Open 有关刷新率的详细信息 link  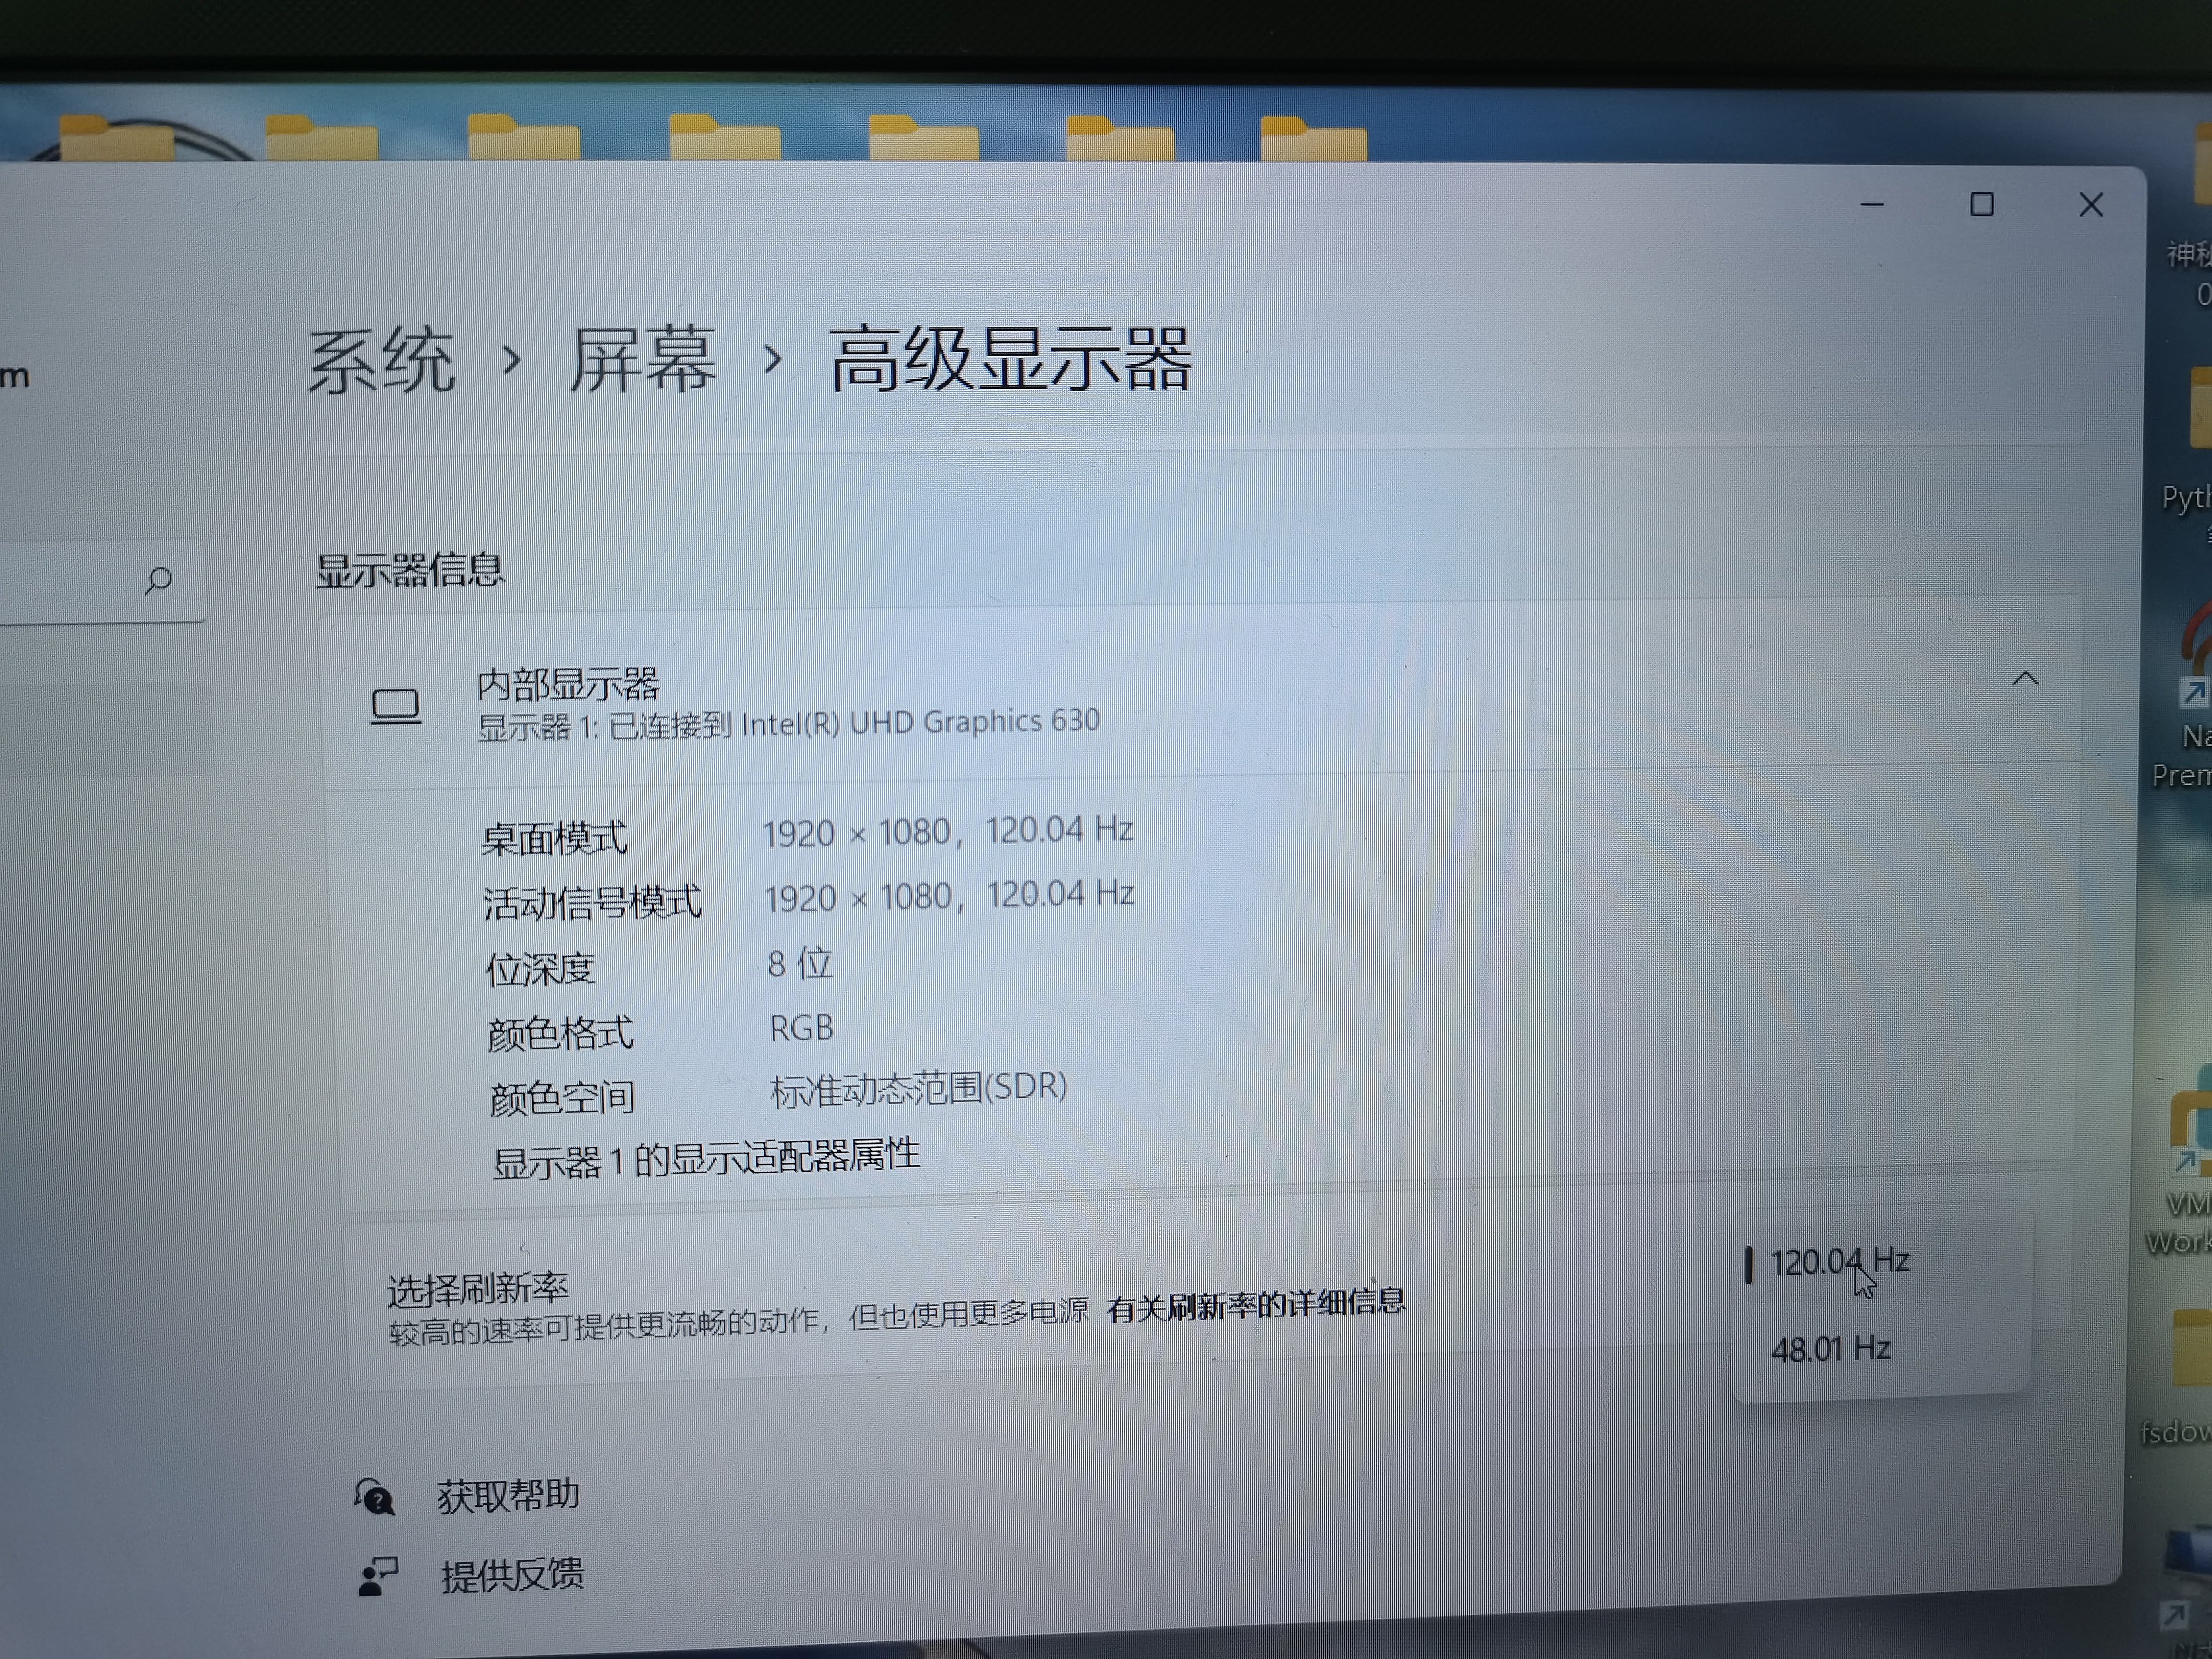pyautogui.click(x=1256, y=1305)
